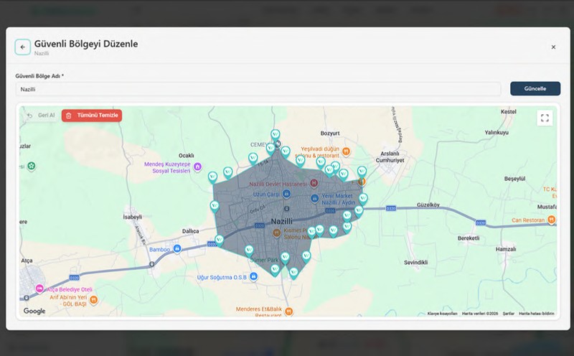This screenshot has width=574, height=356.
Task: Click the Bereketli place label
Action: 469,238
